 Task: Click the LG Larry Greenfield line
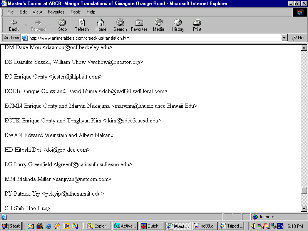tap(69, 164)
